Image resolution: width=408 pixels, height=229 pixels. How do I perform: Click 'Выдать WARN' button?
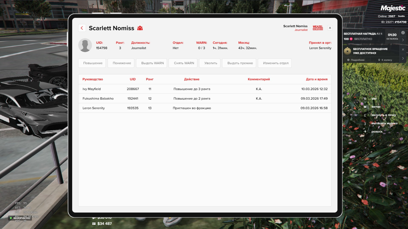coord(152,63)
